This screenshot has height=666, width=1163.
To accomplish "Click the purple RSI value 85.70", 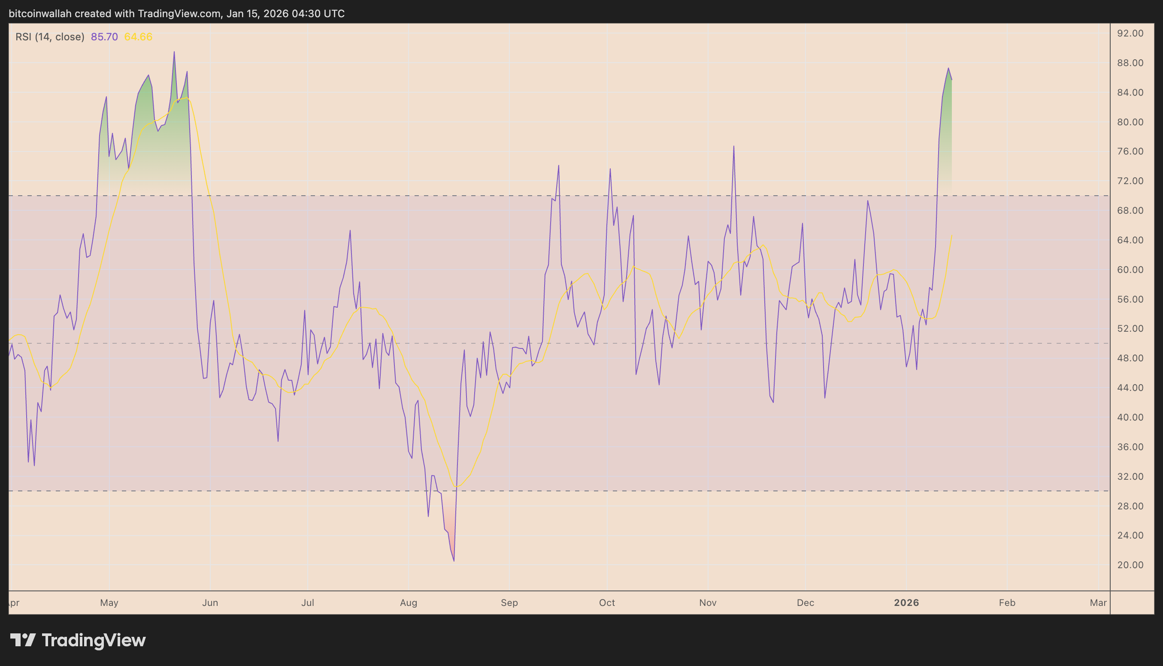I will 104,36.
